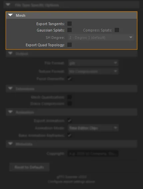The width and height of the screenshot is (143, 189).
Task: Tick the Gaussian Splats checkbox
Action: click(x=69, y=30)
